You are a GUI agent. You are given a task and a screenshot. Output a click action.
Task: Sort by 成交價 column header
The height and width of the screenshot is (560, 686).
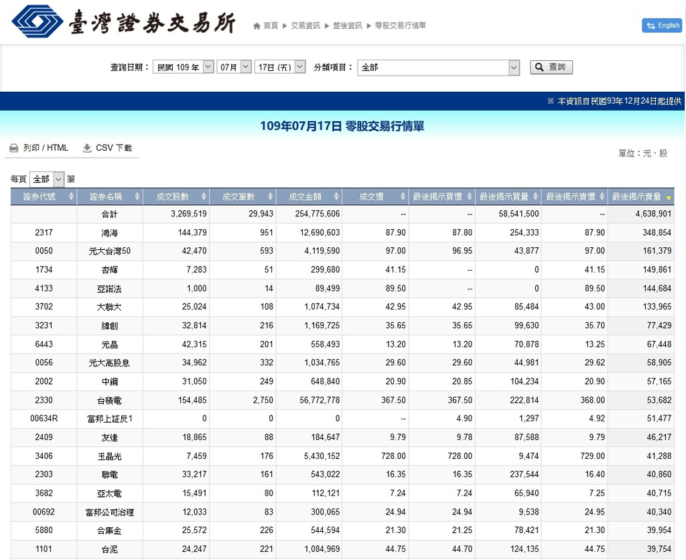coord(375,196)
